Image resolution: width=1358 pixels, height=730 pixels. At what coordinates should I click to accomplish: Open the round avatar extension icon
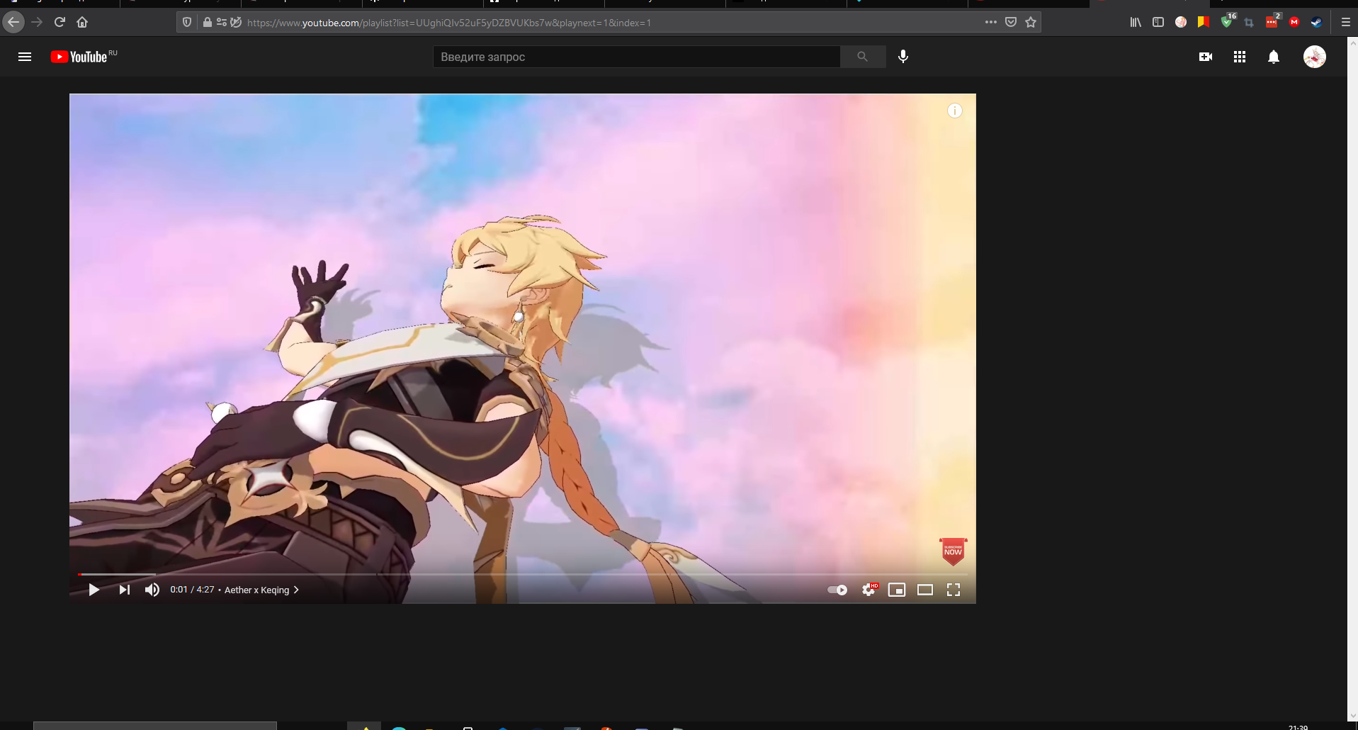1181,22
